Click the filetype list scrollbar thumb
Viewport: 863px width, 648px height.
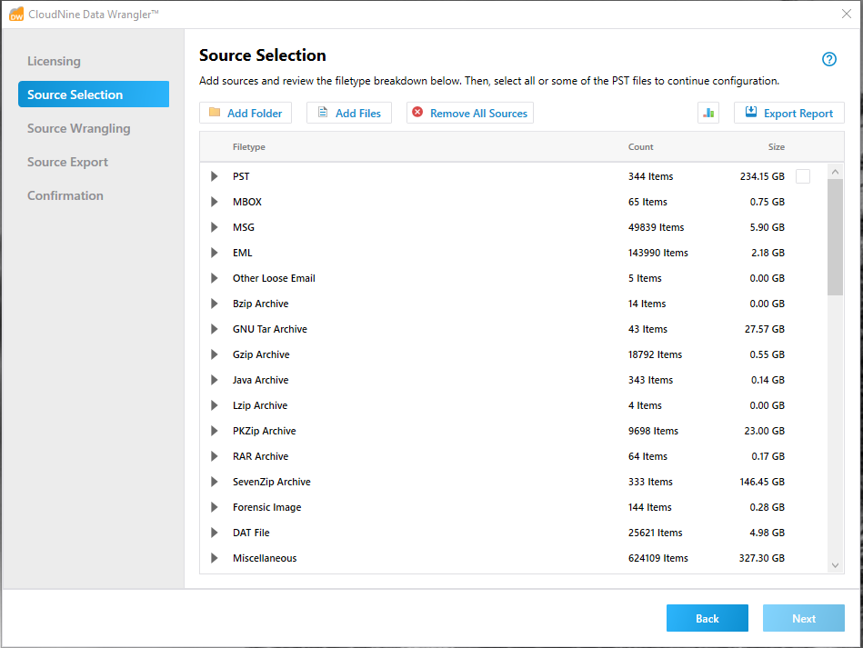(835, 237)
